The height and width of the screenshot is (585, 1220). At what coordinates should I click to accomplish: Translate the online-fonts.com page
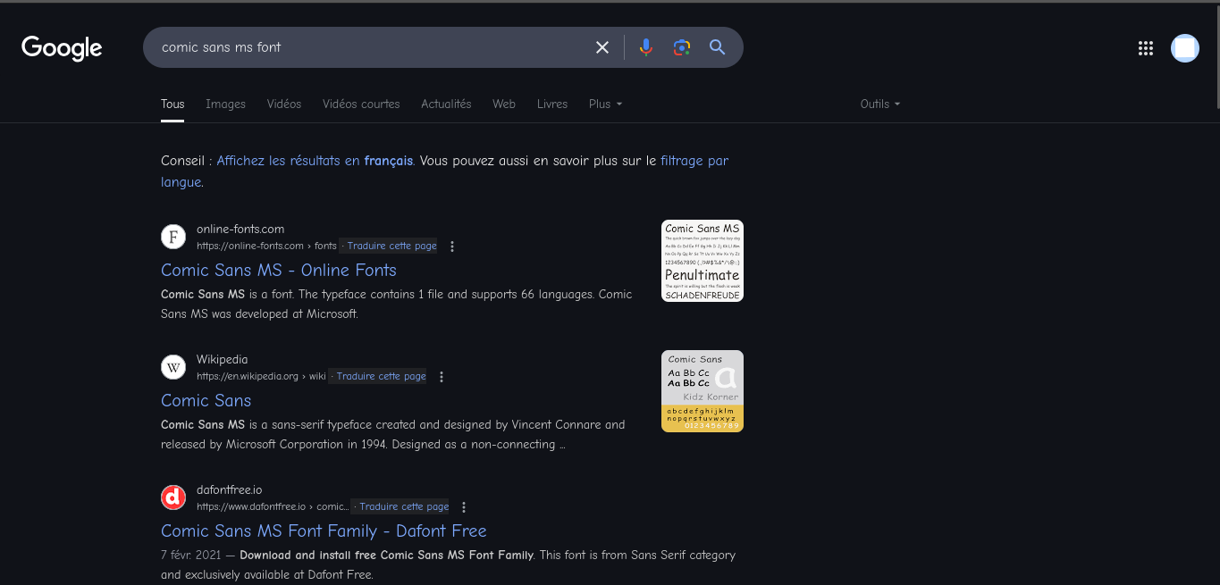point(391,247)
